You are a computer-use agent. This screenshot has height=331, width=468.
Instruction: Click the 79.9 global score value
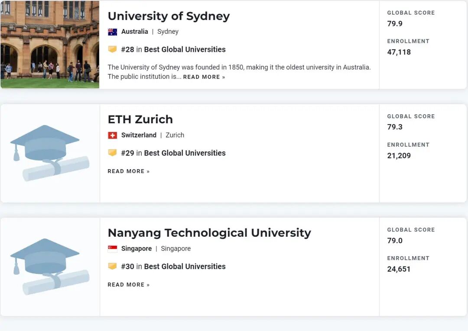(x=395, y=24)
